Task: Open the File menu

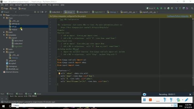Action: click(x=2, y=5)
